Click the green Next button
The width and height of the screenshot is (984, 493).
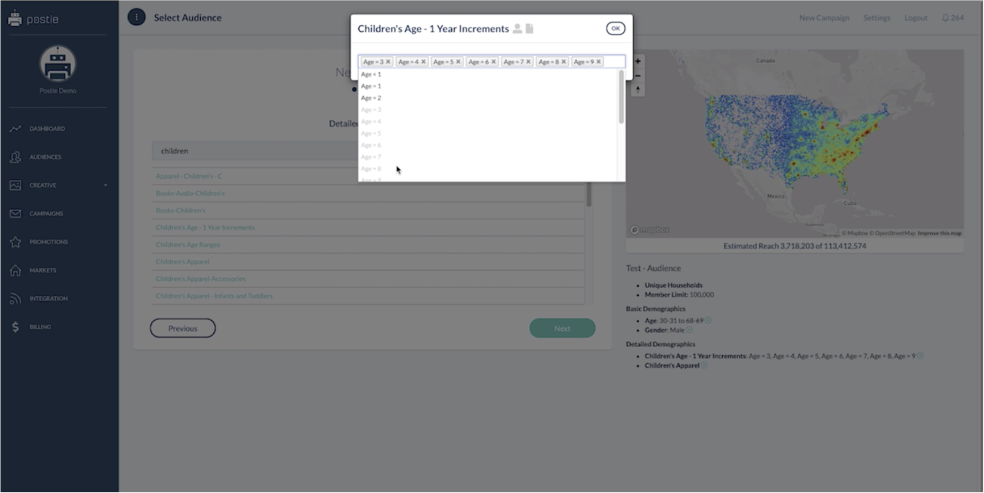point(562,329)
